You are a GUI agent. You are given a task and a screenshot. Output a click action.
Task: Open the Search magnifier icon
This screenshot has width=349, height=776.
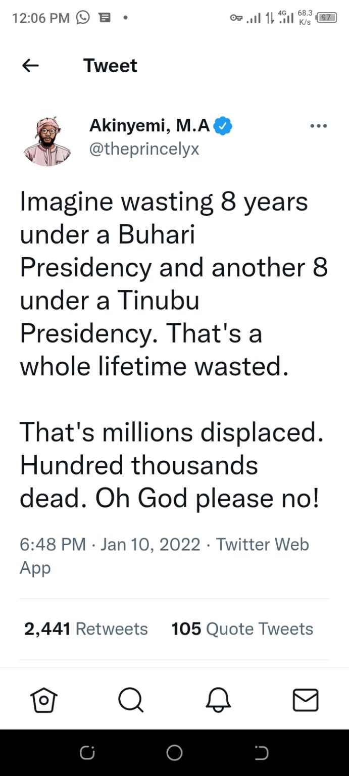[x=131, y=700]
